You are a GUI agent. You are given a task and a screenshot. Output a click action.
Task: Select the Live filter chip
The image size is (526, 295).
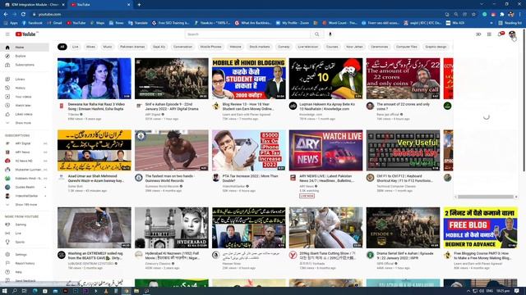[x=75, y=47]
